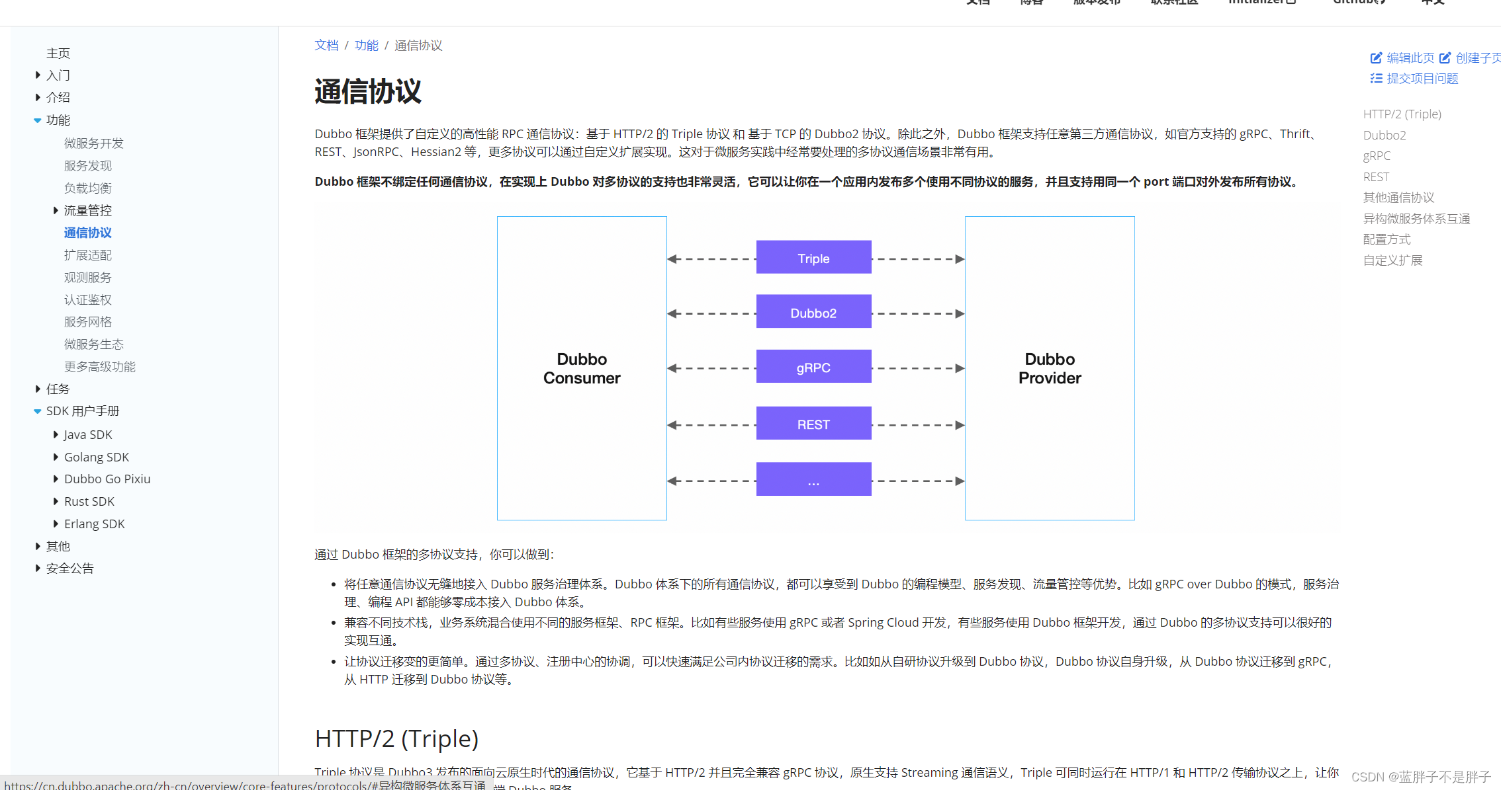The height and width of the screenshot is (790, 1501).
Task: Open the 主页 sidebar item
Action: (58, 53)
